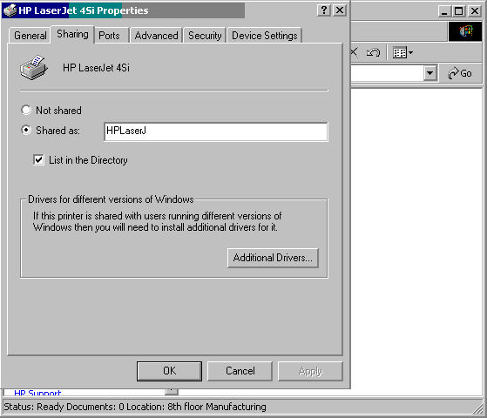Maximize the background Printers window

pyautogui.click(x=459, y=11)
